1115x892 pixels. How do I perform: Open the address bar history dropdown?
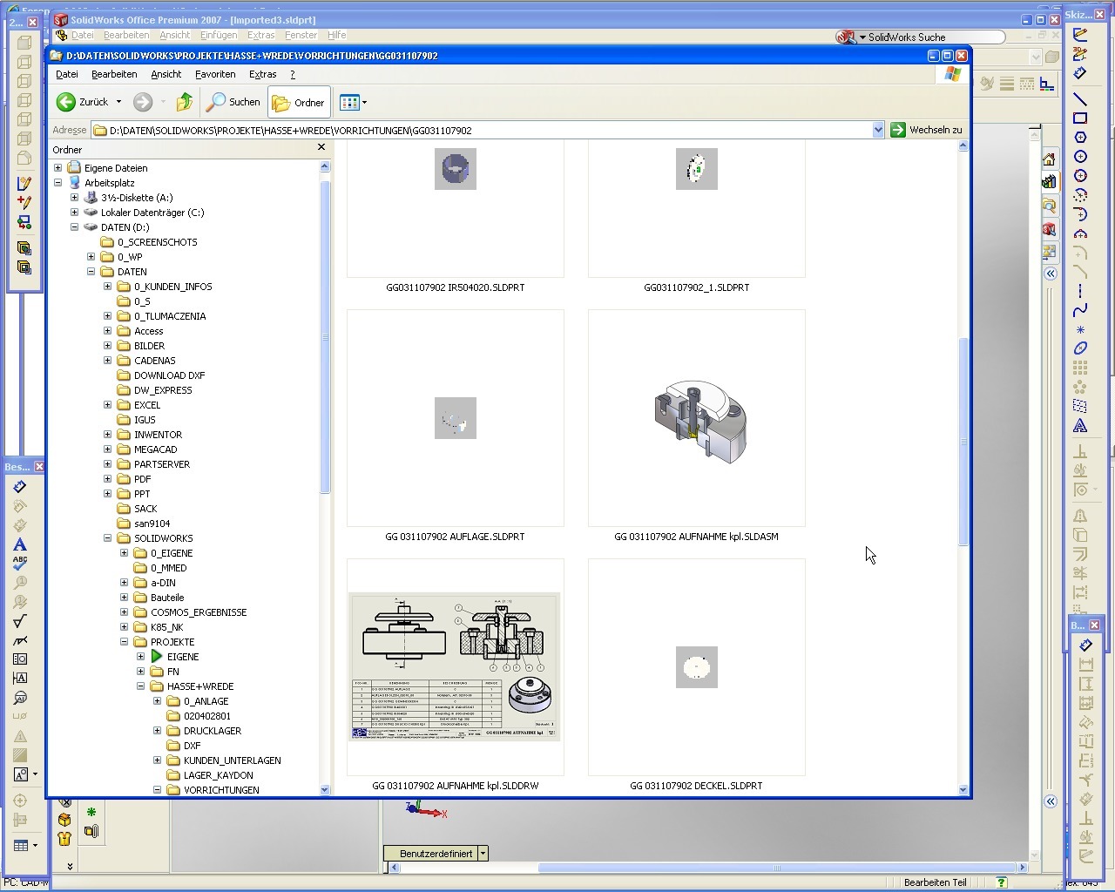click(x=877, y=130)
